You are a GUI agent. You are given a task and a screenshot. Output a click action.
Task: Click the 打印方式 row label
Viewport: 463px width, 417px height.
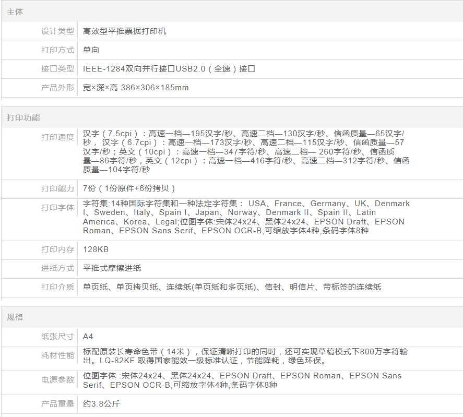point(57,50)
